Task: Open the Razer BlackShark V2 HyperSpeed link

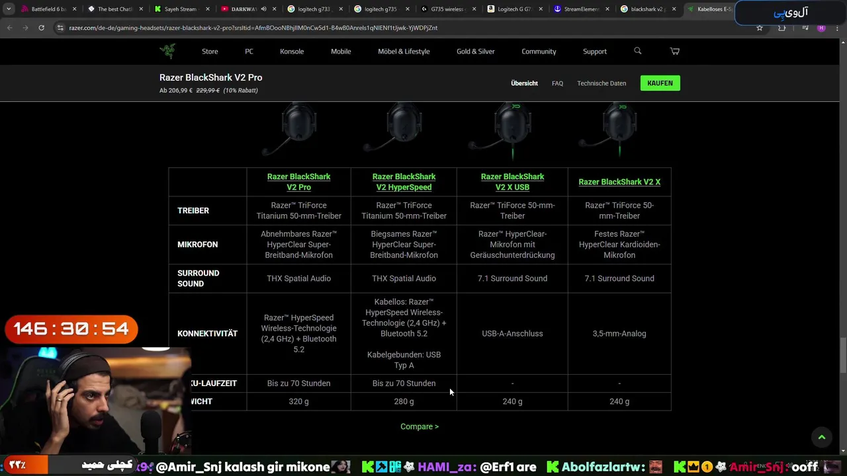Action: tap(404, 182)
